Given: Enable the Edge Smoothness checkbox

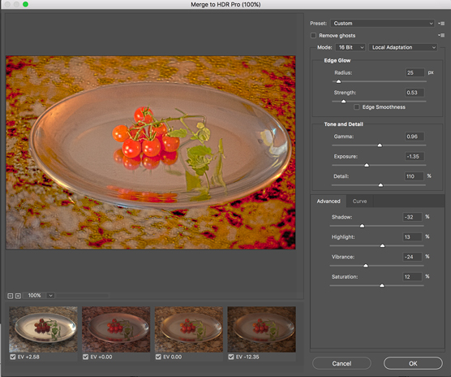Looking at the screenshot, I should point(357,107).
